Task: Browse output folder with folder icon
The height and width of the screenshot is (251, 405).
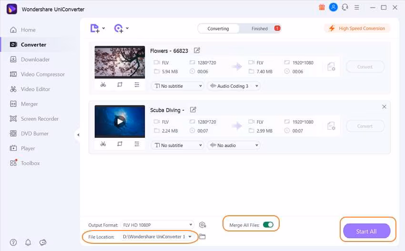Action: (x=202, y=237)
